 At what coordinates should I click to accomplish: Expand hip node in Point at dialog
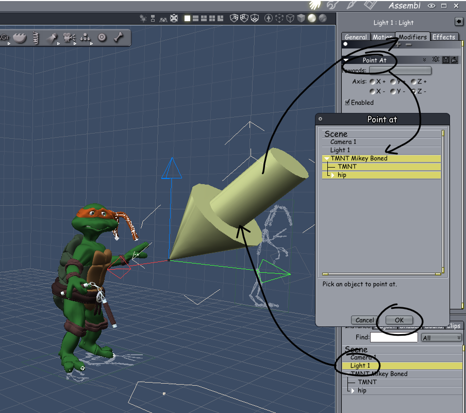click(333, 175)
